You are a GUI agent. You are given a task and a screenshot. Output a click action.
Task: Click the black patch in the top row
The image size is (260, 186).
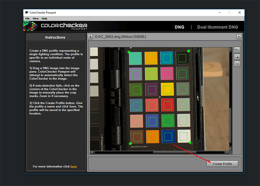182,58
